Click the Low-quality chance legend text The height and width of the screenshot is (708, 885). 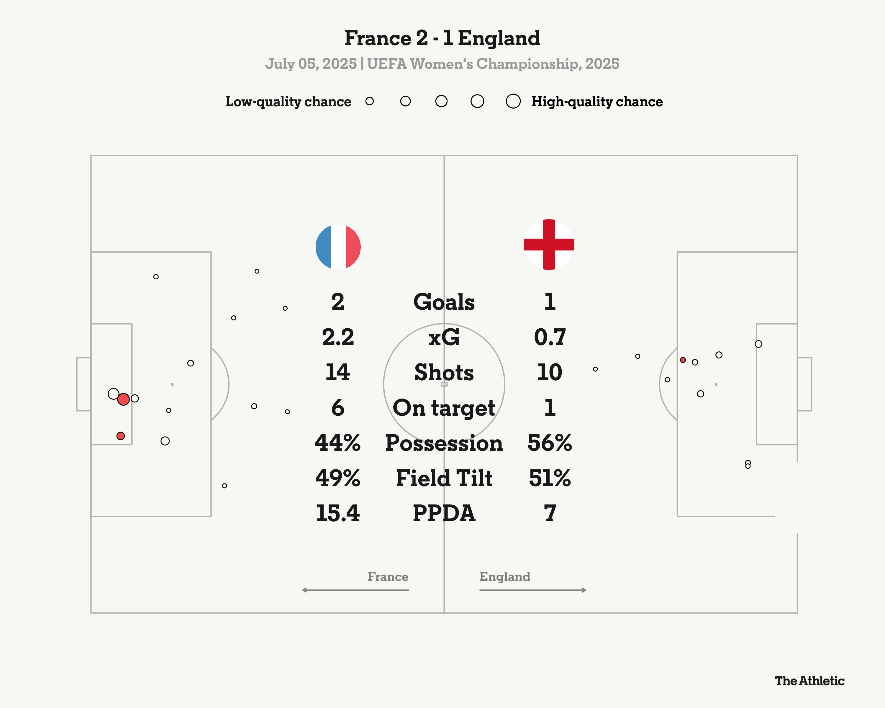point(288,101)
